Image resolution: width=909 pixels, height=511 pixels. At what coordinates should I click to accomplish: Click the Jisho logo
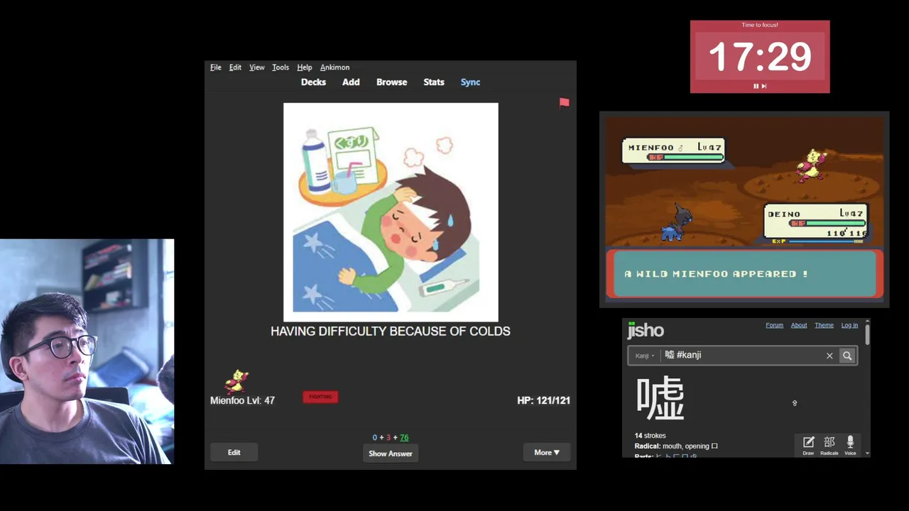[x=646, y=330]
